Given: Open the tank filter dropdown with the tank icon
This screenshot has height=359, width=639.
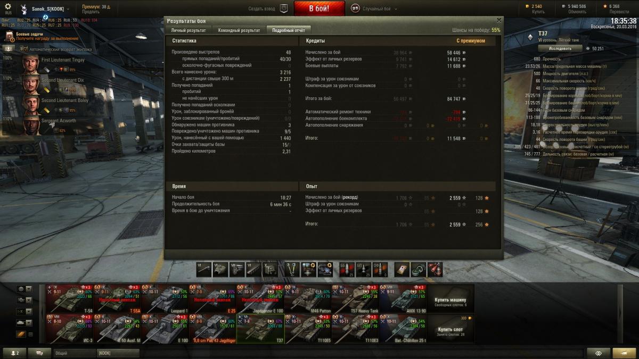Looking at the screenshot, I should pyautogui.click(x=24, y=322).
